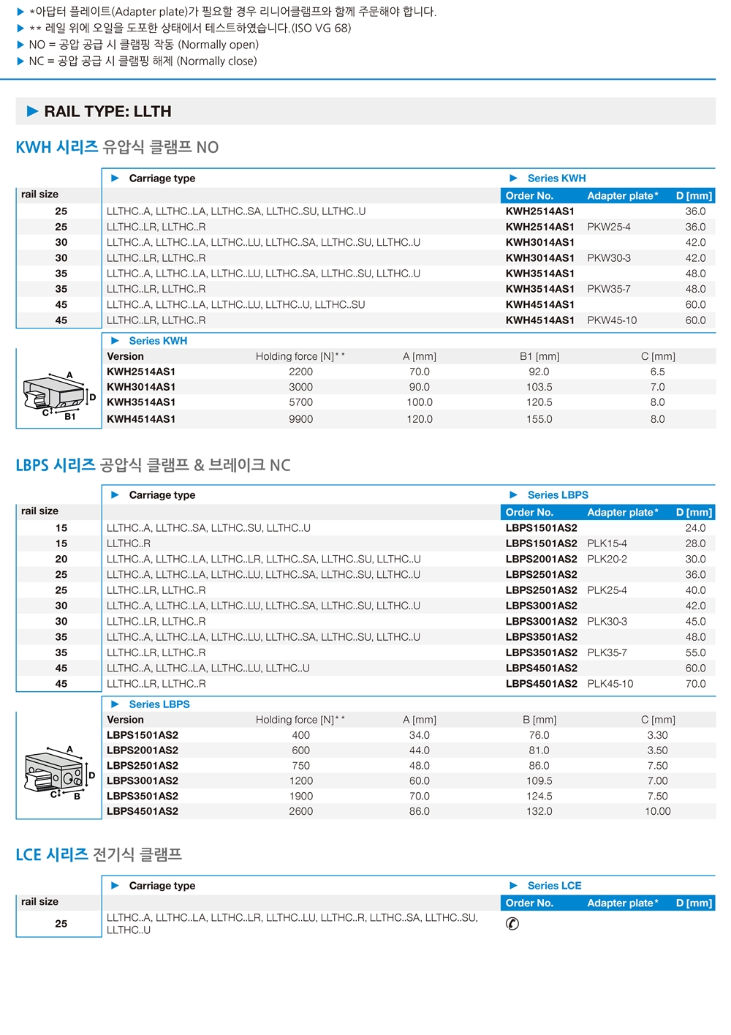This screenshot has height=1035, width=731.
Task: Click D value 24.0 in LBPS table
Action: (x=695, y=528)
